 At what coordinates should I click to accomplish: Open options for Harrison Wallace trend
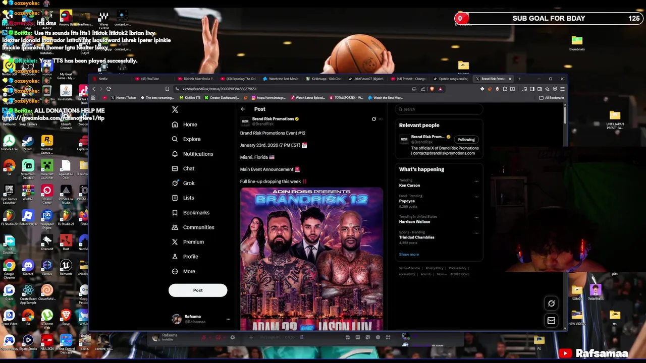click(x=476, y=217)
